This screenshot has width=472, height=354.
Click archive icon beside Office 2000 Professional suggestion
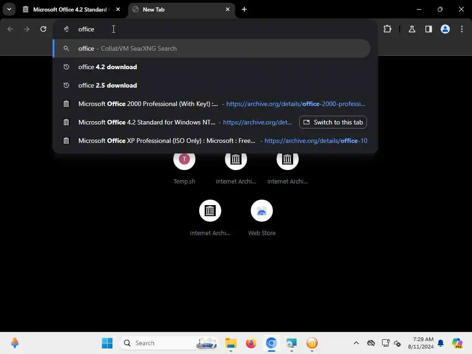(66, 104)
